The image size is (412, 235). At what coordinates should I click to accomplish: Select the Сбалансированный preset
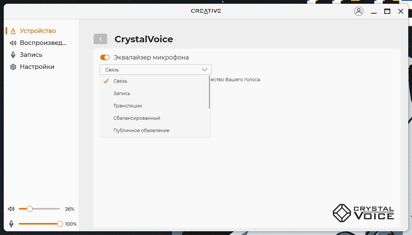coord(154,118)
